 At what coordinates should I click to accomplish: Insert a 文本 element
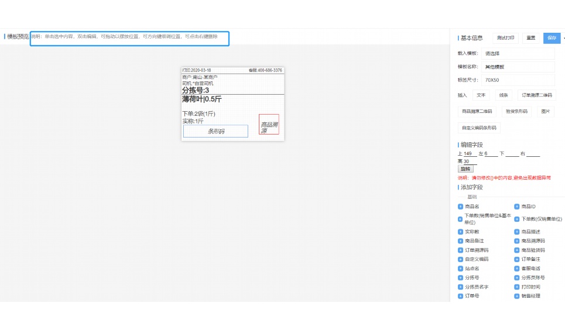point(481,95)
